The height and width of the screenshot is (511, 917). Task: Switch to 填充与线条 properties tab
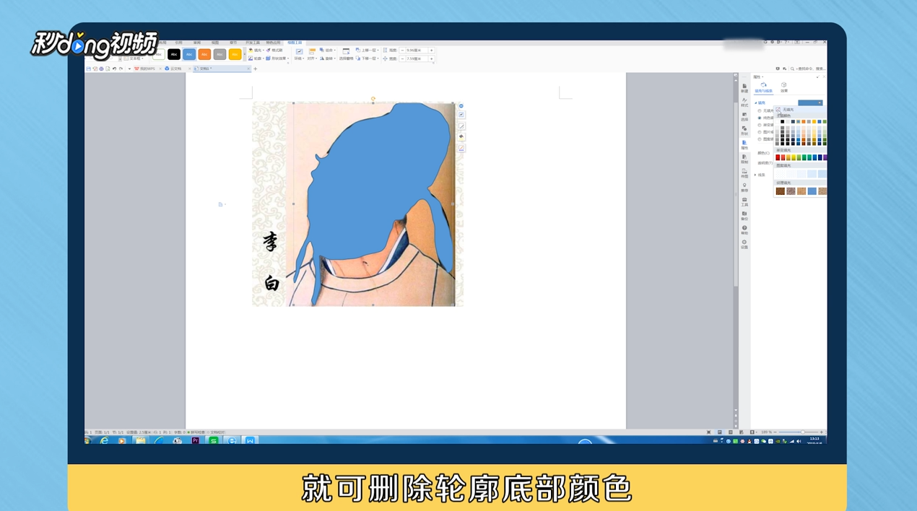764,88
